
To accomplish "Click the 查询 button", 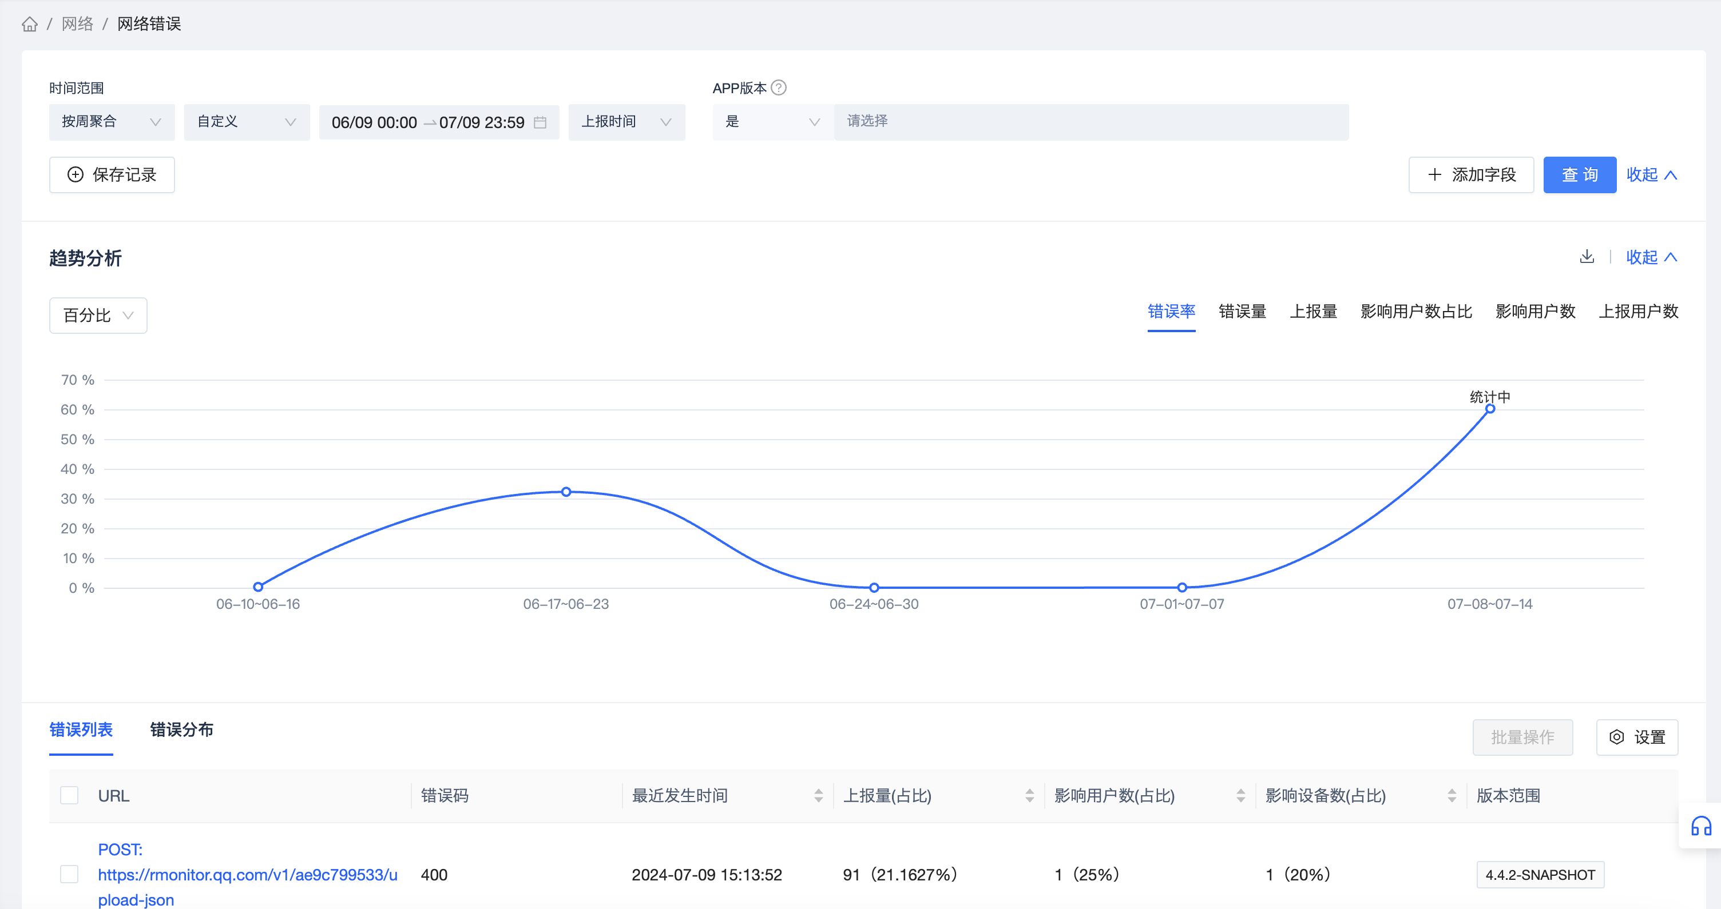I will pos(1579,175).
